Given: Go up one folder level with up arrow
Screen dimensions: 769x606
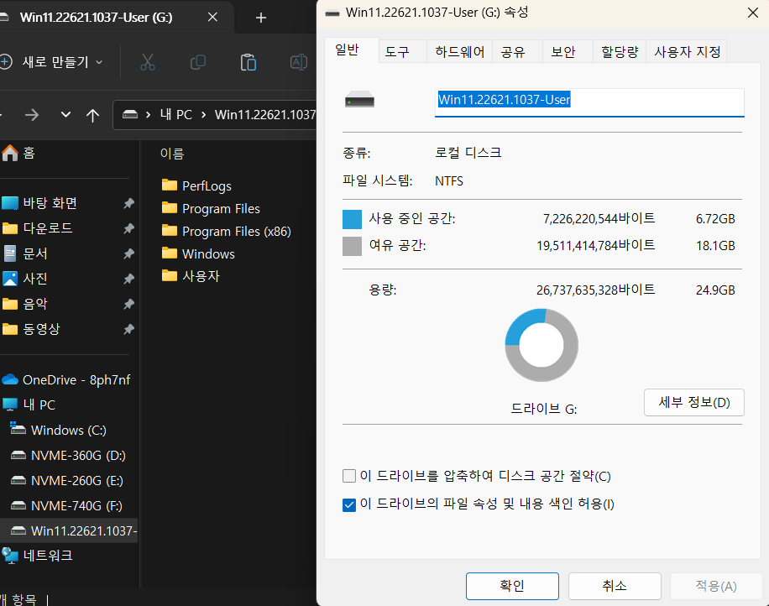Looking at the screenshot, I should [92, 115].
